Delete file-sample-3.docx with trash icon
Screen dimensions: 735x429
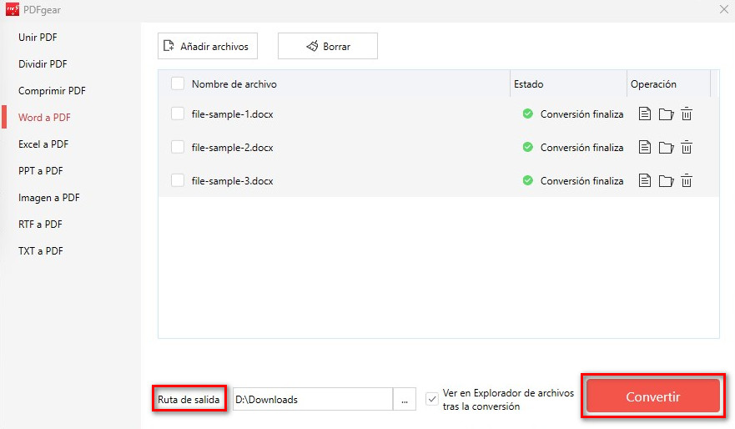687,180
